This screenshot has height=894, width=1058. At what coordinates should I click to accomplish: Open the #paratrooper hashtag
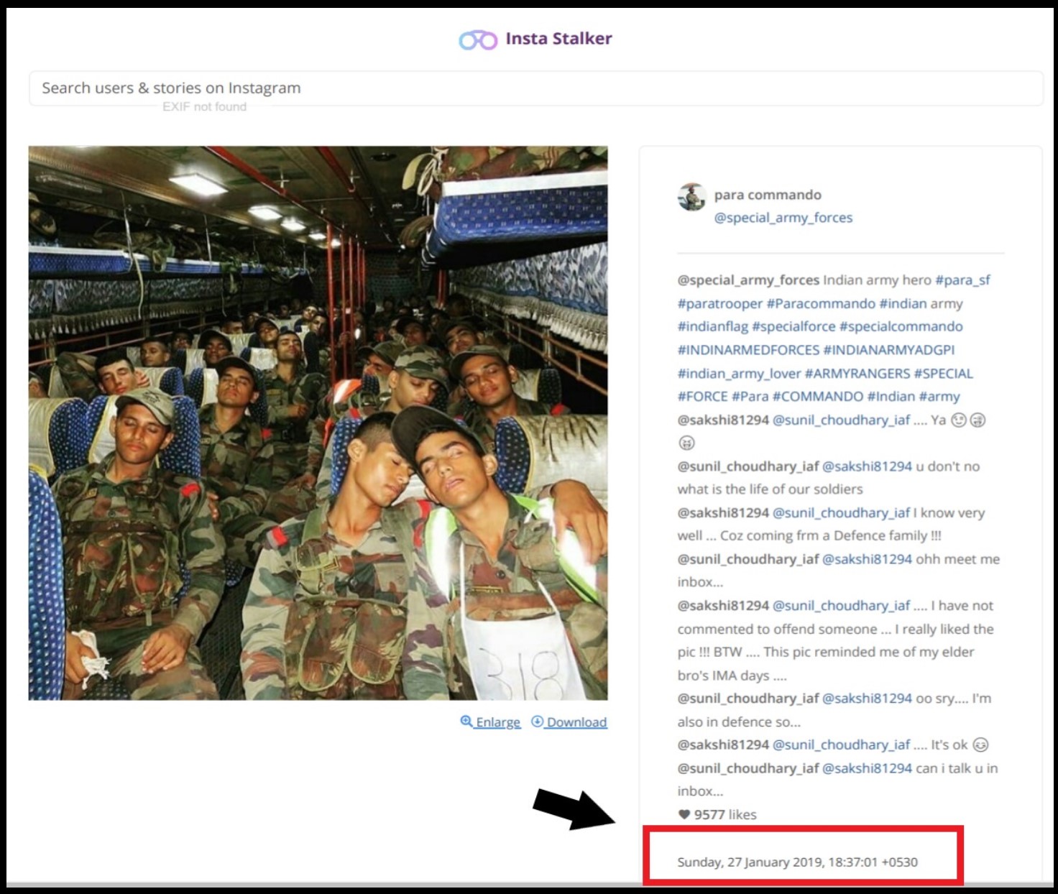point(719,303)
